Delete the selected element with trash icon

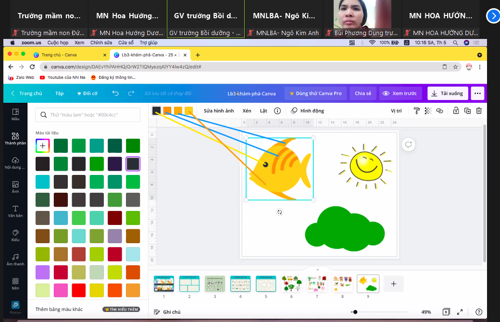[479, 111]
